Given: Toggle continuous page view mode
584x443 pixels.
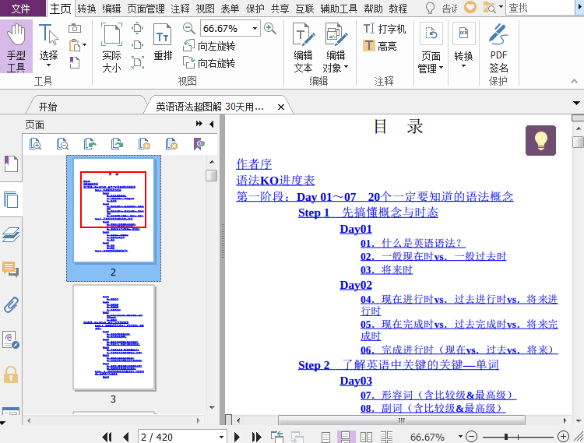Looking at the screenshot, I should 345,437.
